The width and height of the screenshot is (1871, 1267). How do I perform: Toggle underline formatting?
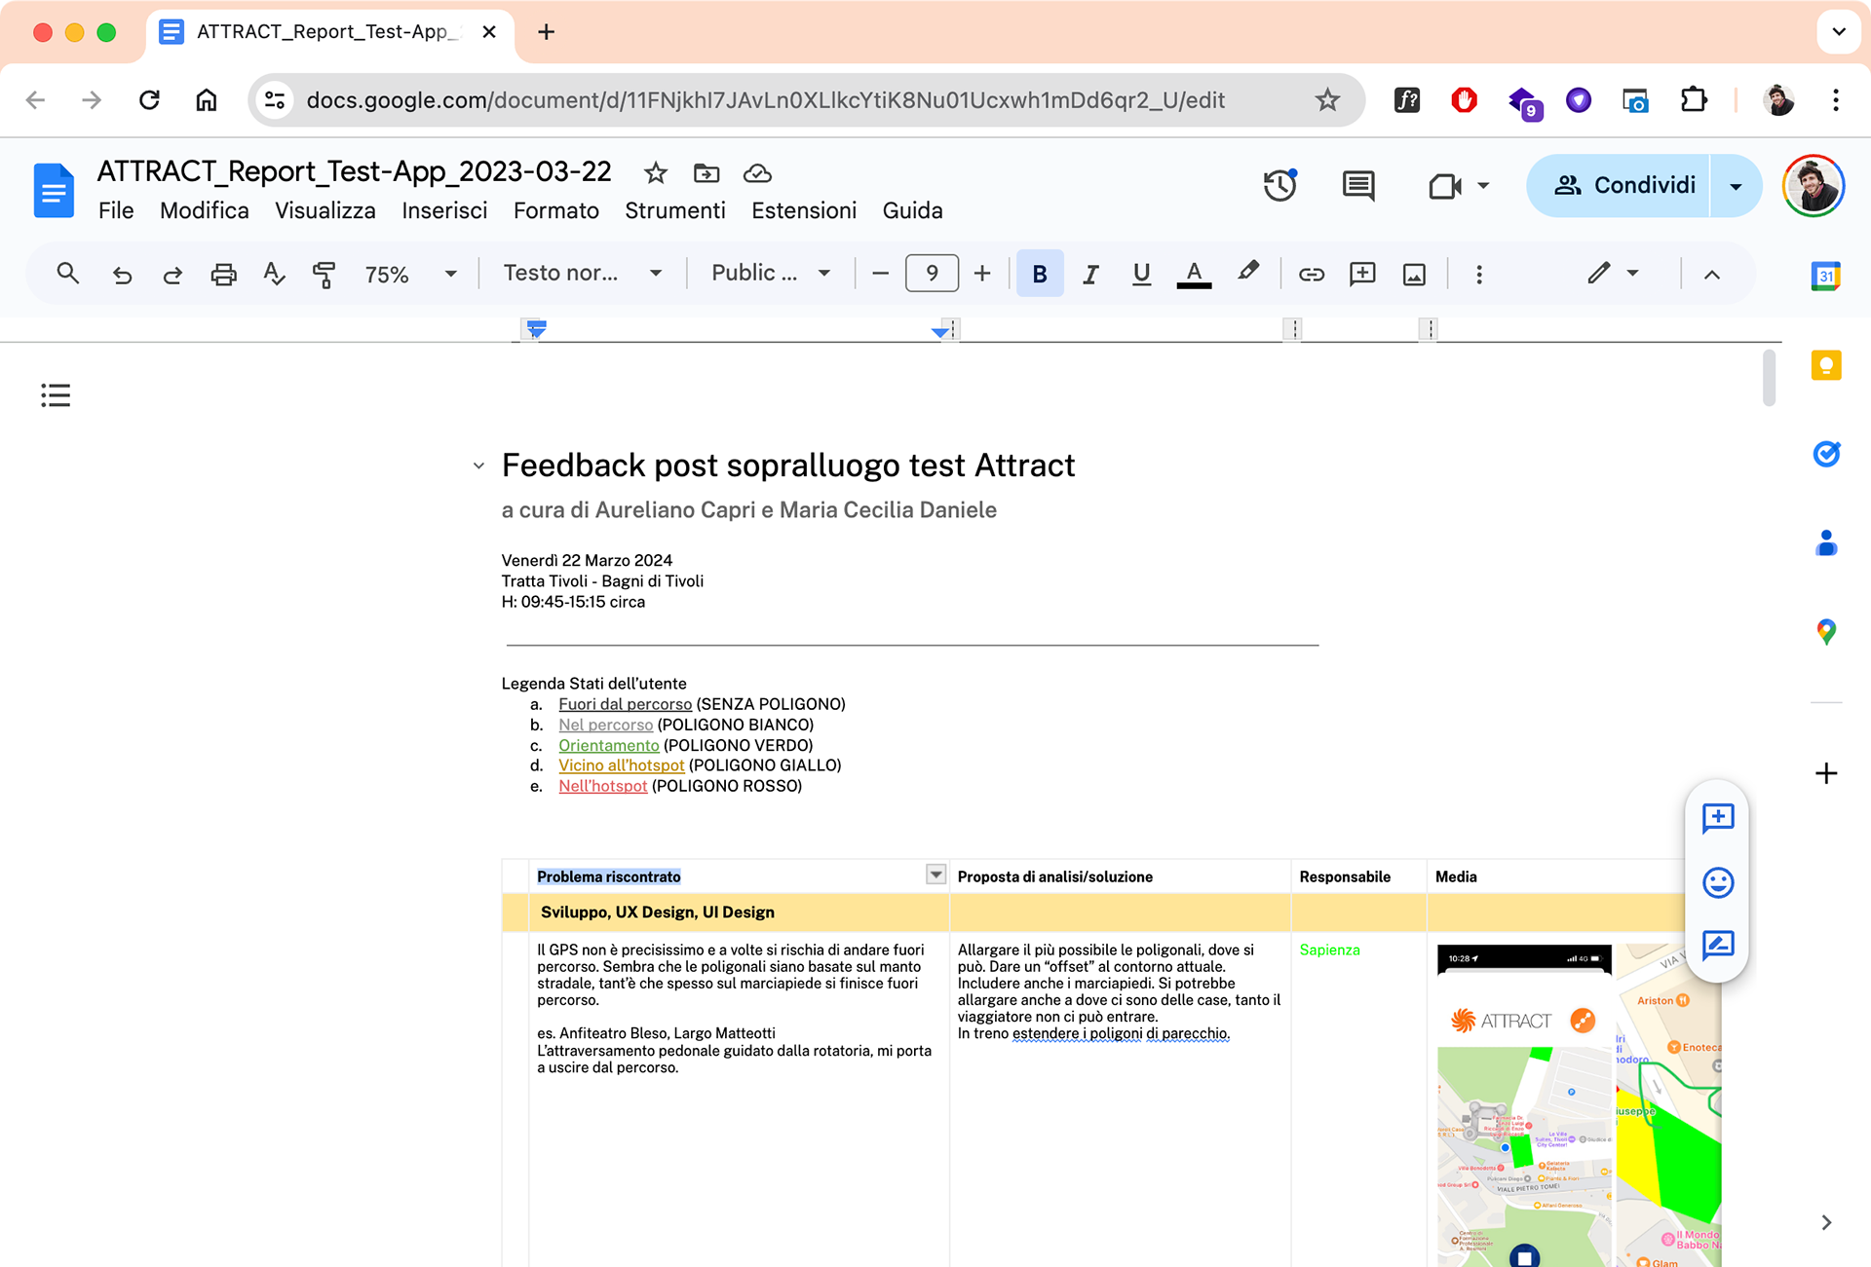pos(1140,275)
